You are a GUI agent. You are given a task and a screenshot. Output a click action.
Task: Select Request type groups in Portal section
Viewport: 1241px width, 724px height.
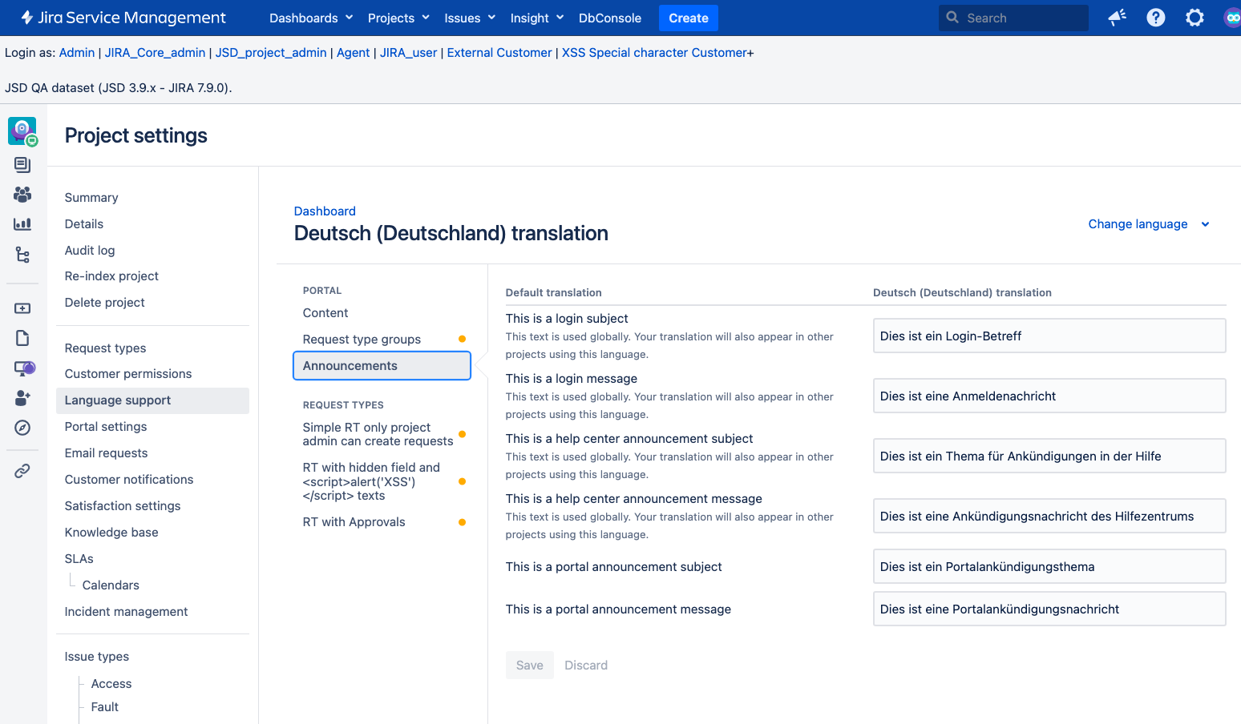(362, 340)
